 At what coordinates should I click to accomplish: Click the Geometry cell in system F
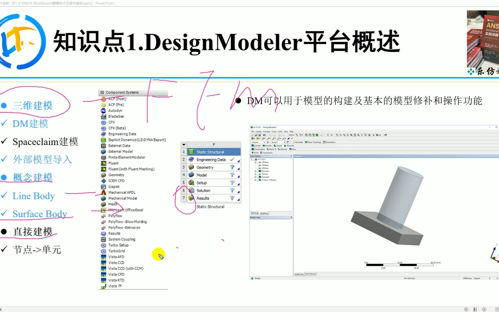coord(214,167)
